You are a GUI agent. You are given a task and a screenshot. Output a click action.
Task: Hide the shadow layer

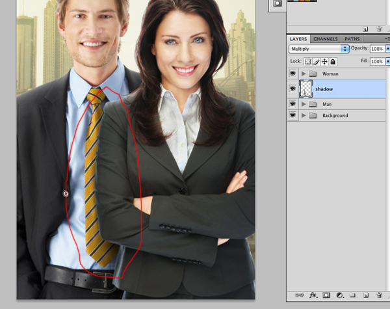292,88
